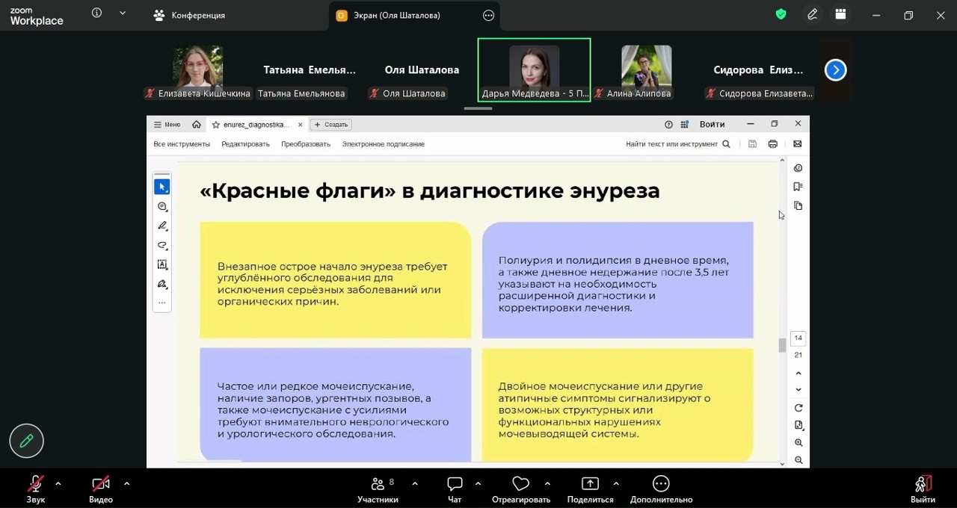Open options on the Экран (Оля Шаталова) tab
The height and width of the screenshot is (508, 957).
click(488, 15)
